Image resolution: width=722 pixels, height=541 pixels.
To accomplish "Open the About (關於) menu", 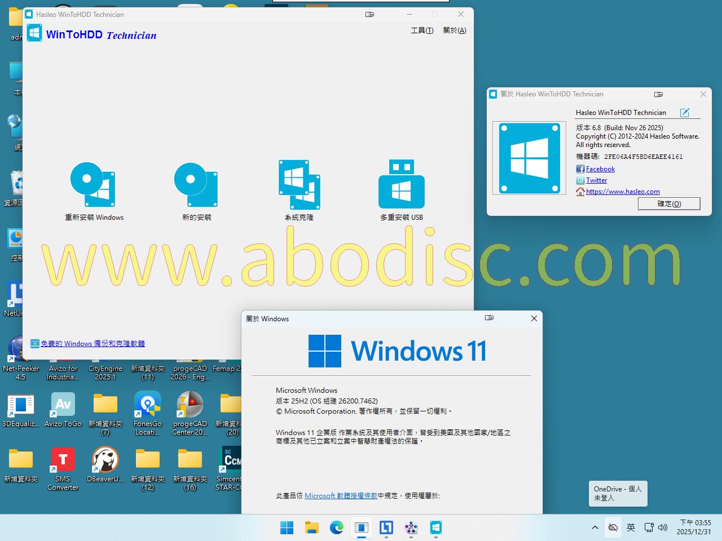I will point(455,30).
